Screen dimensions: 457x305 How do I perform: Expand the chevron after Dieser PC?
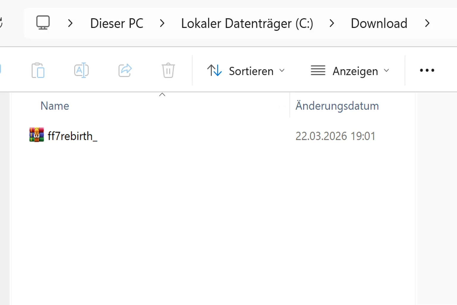[x=162, y=23]
